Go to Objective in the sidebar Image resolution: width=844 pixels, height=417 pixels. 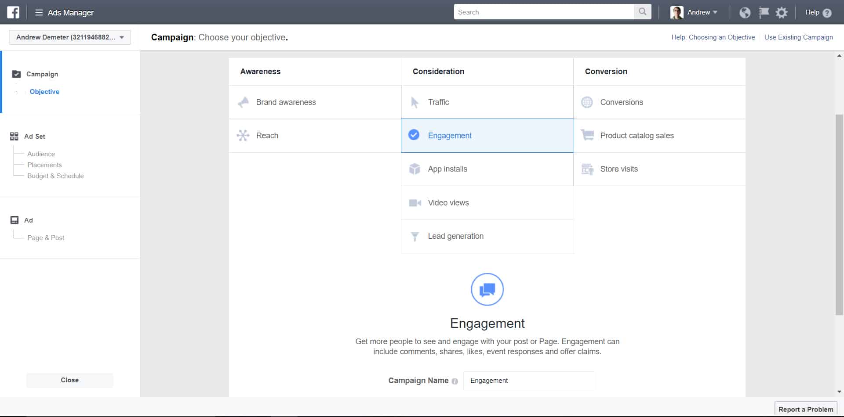point(44,91)
